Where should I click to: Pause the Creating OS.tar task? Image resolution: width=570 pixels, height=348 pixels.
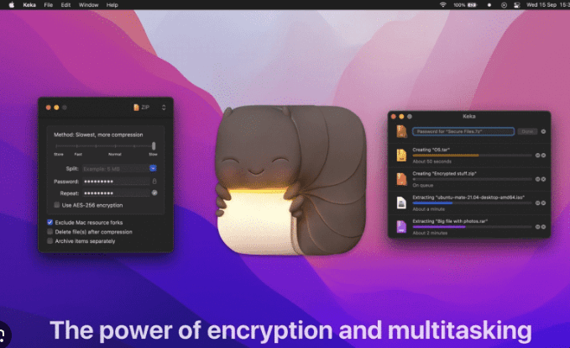point(537,156)
